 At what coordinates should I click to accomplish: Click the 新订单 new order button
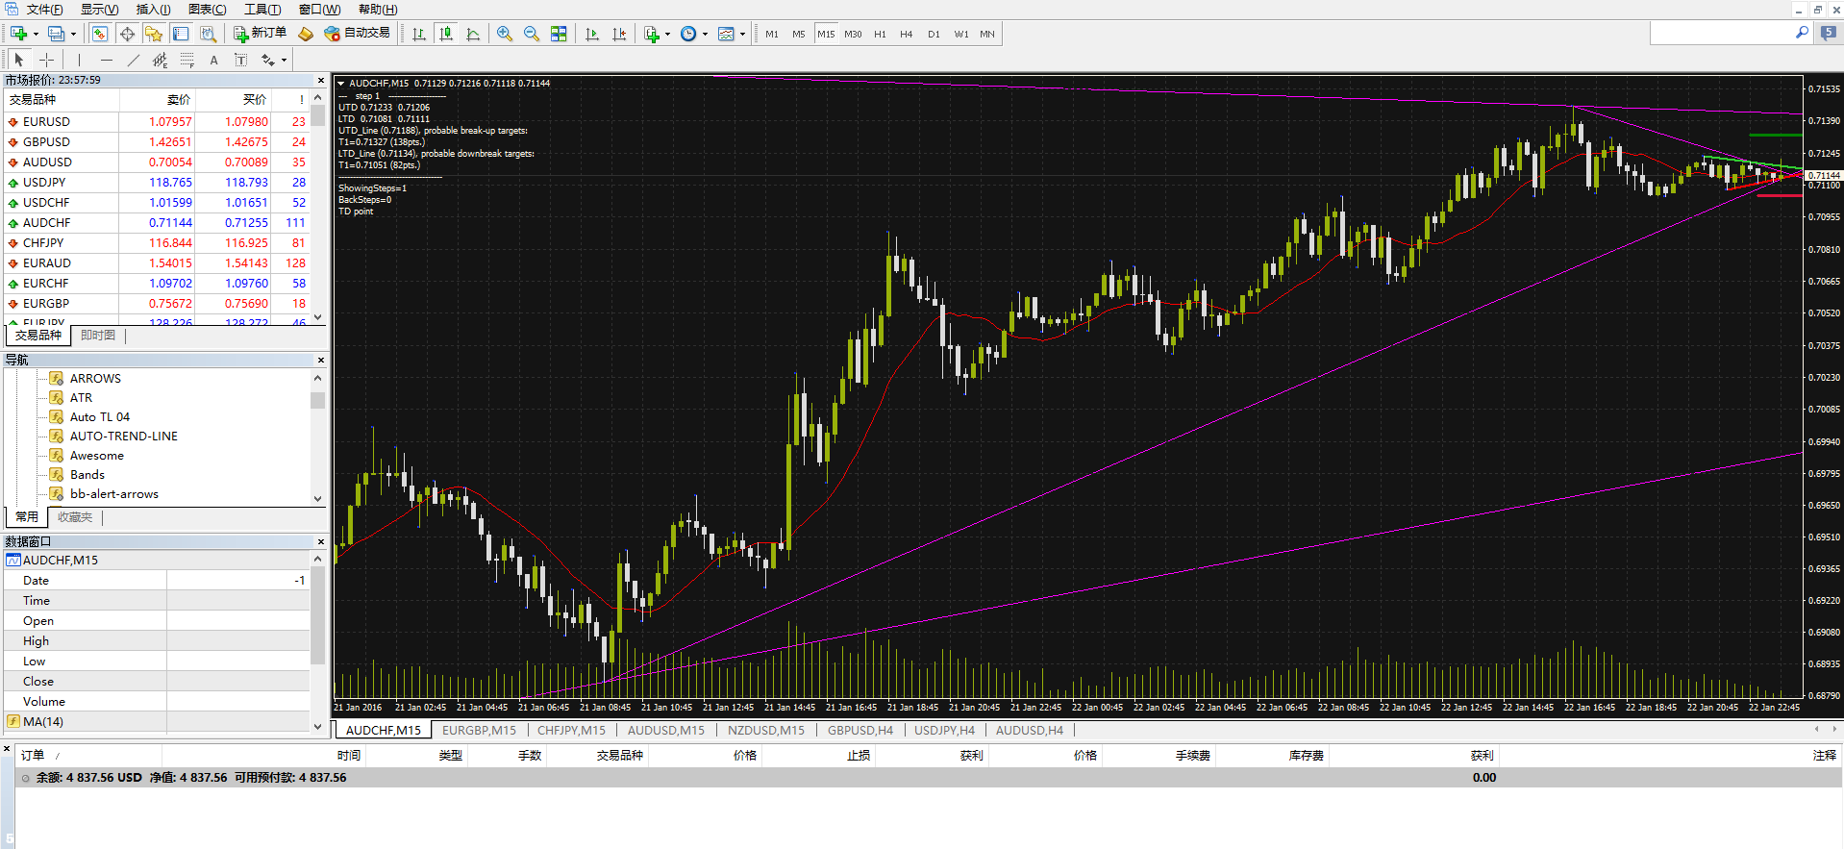pos(260,34)
